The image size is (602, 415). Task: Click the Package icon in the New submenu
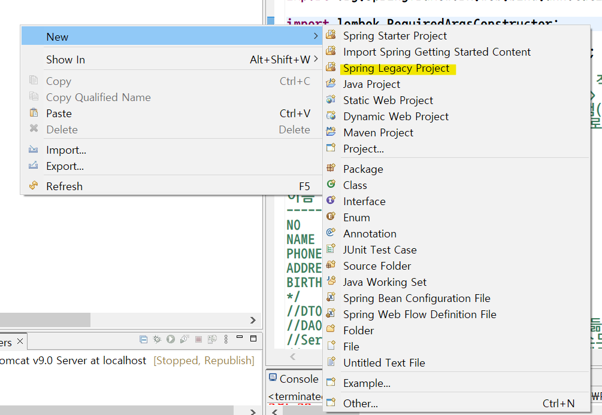tap(331, 168)
